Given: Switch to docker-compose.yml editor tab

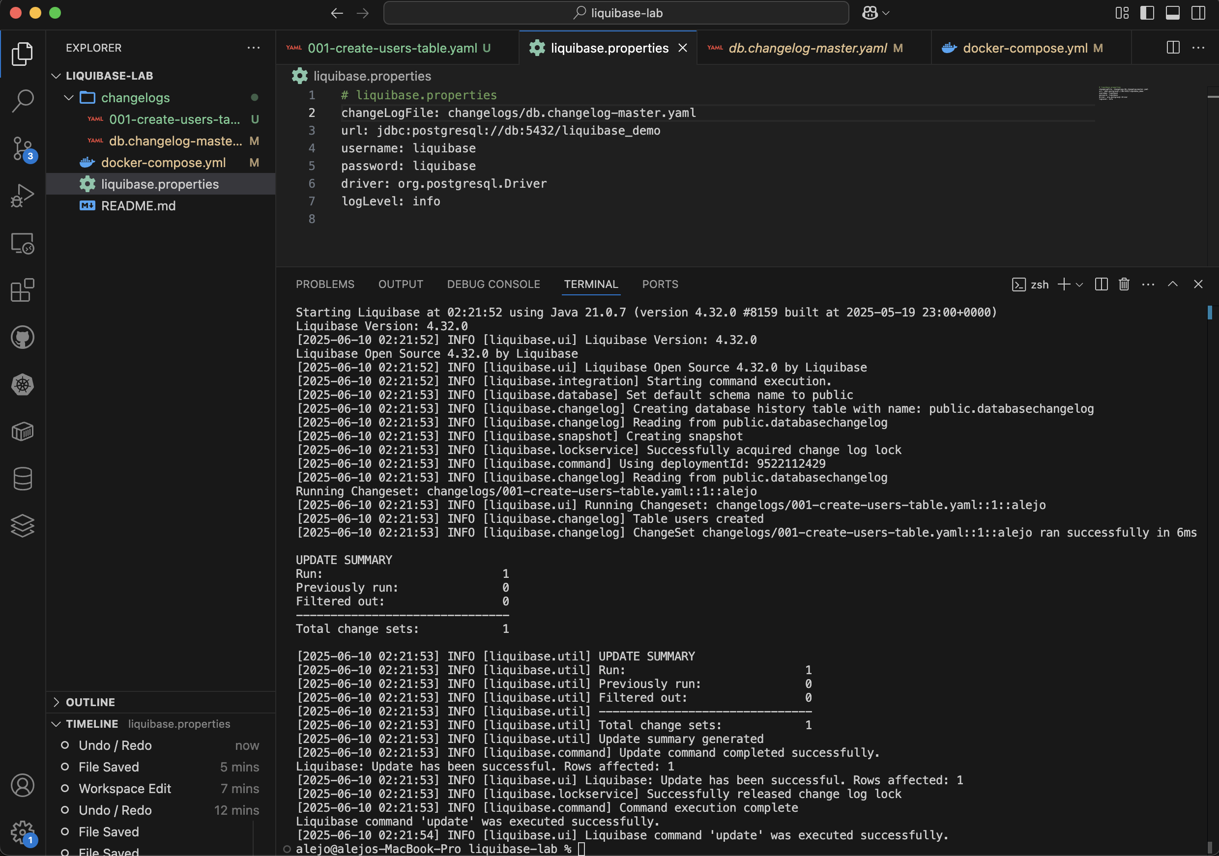Looking at the screenshot, I should click(x=1031, y=48).
